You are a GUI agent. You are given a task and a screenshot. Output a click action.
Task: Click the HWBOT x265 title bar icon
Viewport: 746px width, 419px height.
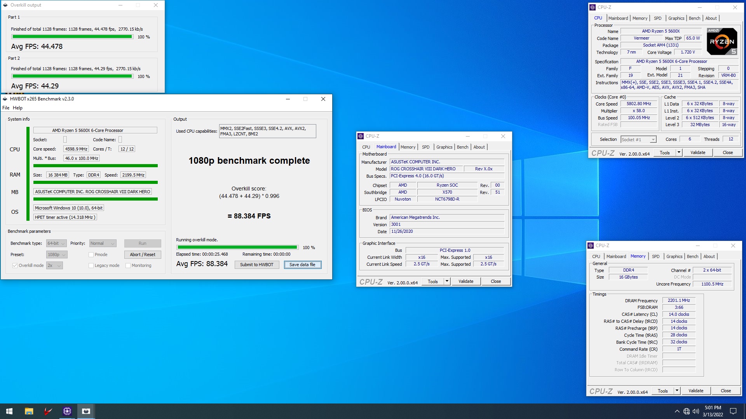[x=5, y=99]
